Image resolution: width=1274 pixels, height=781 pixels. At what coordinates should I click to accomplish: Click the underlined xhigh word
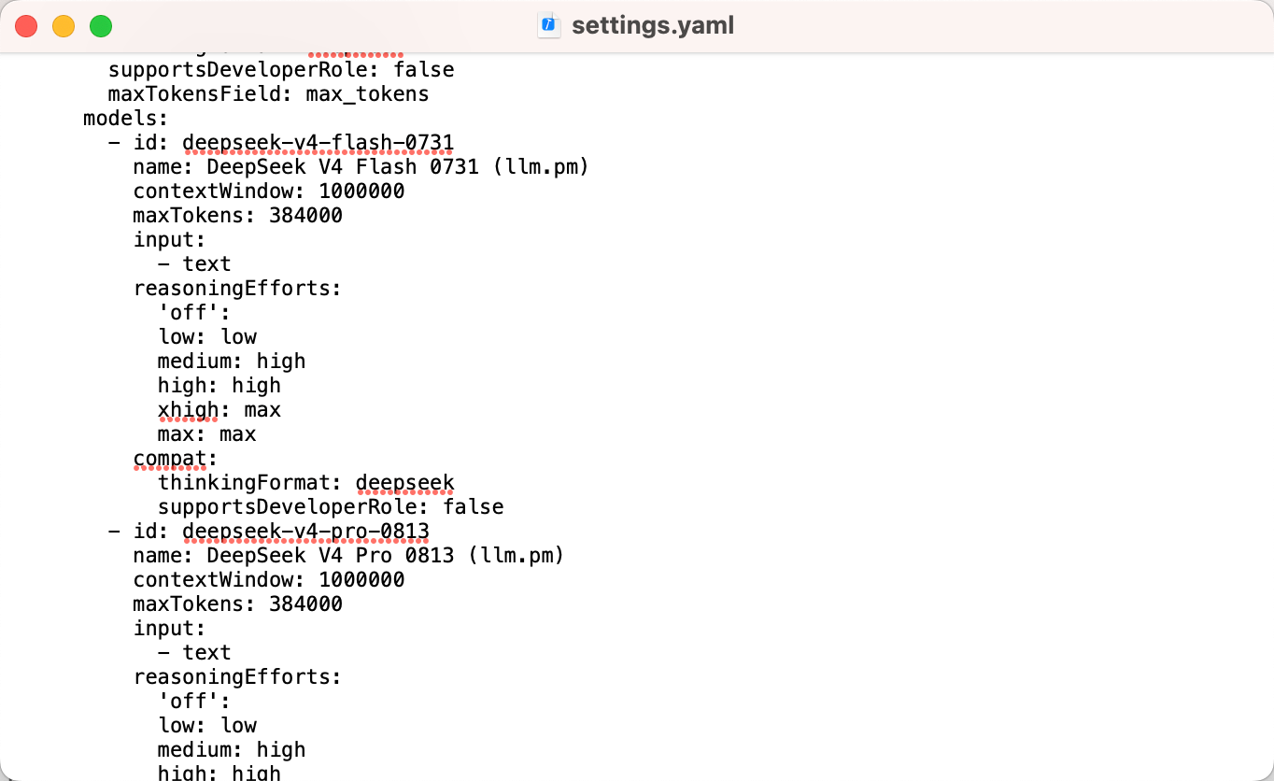pyautogui.click(x=188, y=410)
